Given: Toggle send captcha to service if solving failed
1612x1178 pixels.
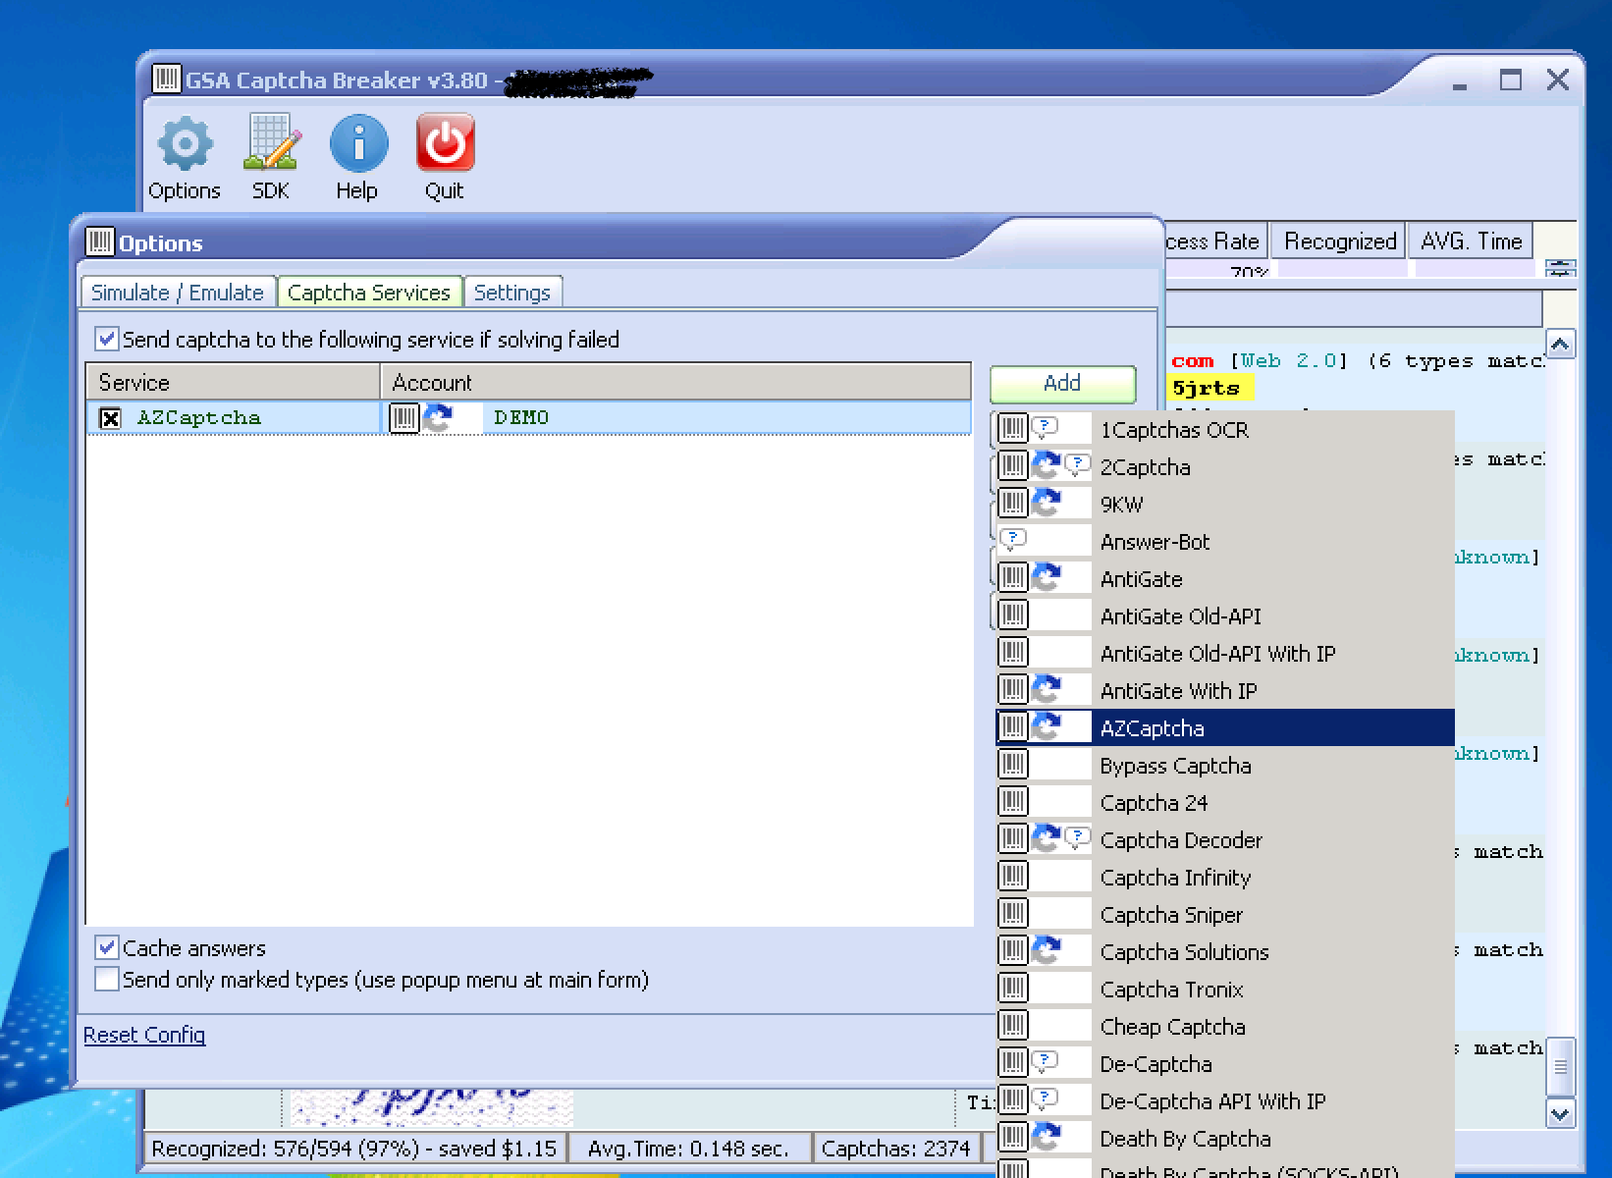Looking at the screenshot, I should pyautogui.click(x=107, y=340).
